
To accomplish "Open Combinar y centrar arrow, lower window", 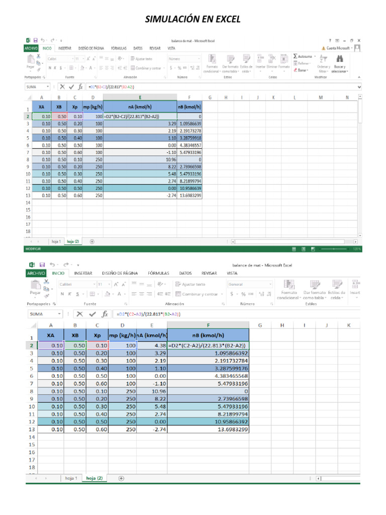I will (x=222, y=294).
